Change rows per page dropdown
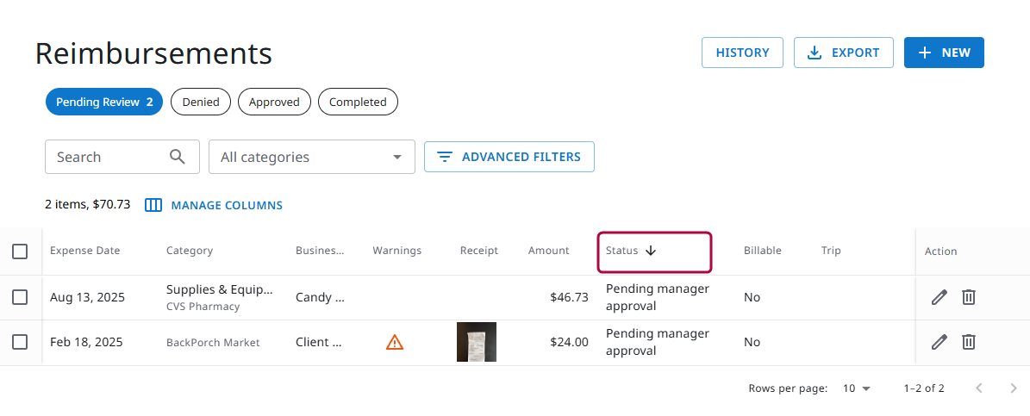Image resolution: width=1030 pixels, height=416 pixels. tap(857, 388)
